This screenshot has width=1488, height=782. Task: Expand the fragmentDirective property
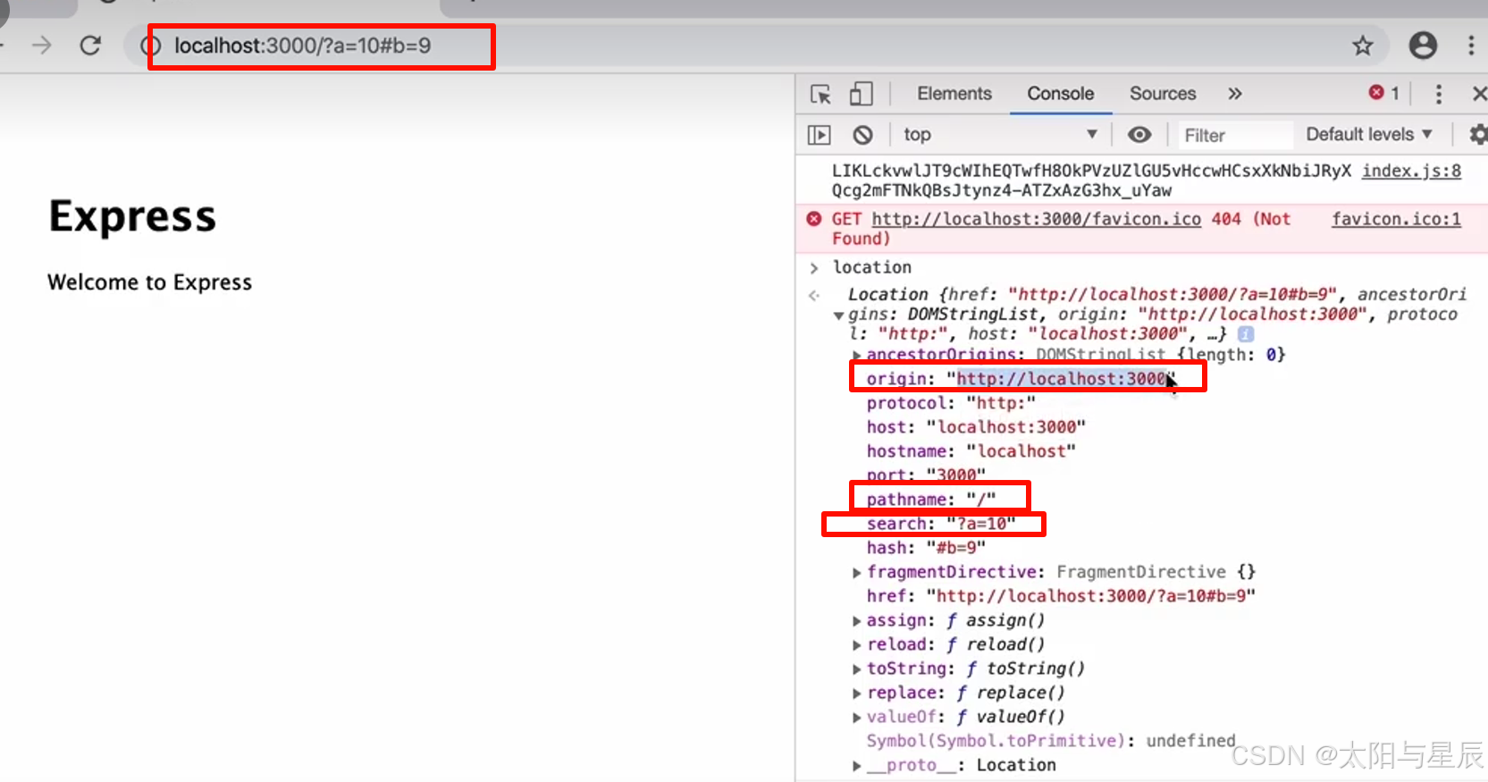point(857,573)
